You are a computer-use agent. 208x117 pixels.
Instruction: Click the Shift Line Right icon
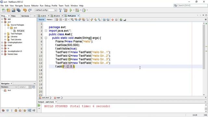coord(108,19)
